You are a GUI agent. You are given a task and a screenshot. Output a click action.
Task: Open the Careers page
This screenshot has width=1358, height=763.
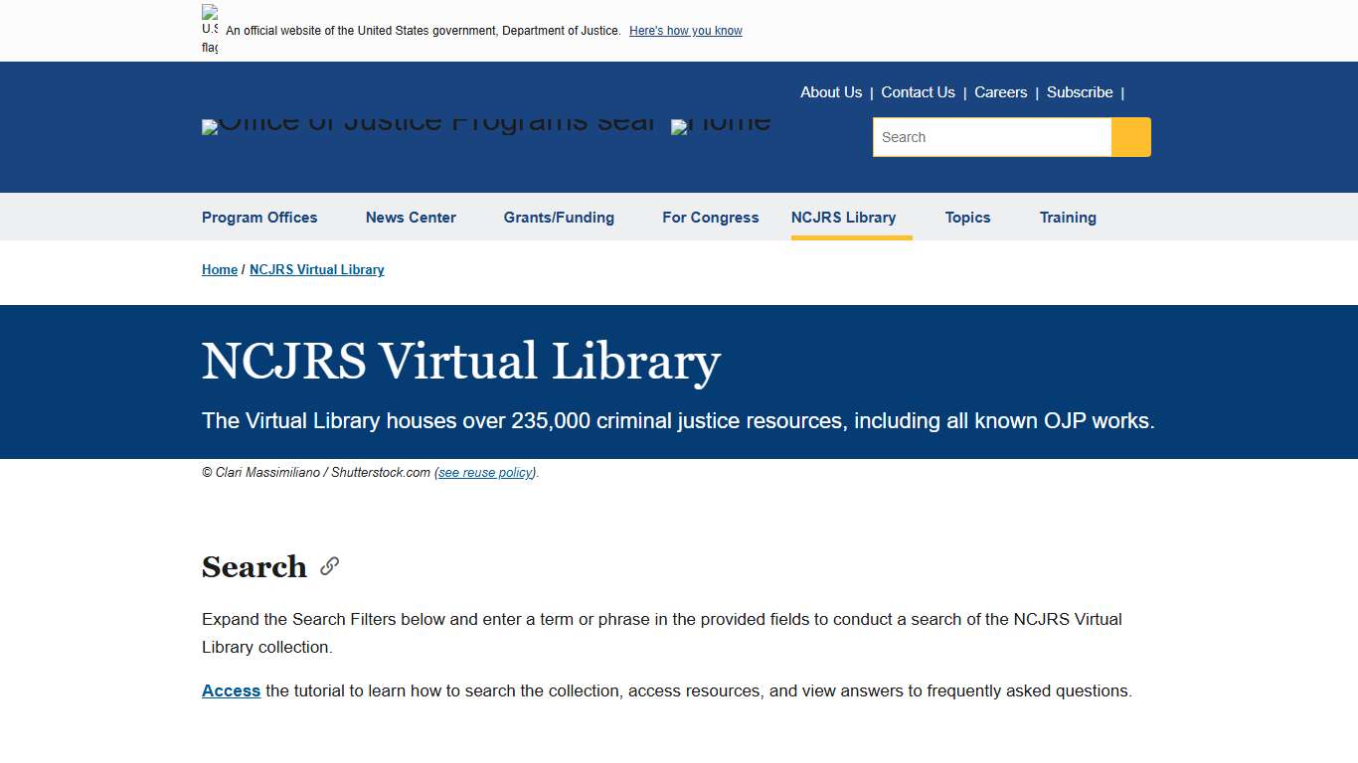[x=1000, y=91]
